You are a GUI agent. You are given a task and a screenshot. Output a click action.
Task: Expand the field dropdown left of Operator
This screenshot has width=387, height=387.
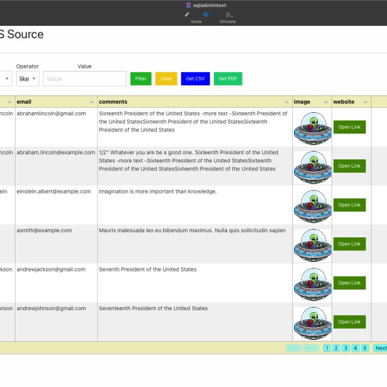point(6,79)
